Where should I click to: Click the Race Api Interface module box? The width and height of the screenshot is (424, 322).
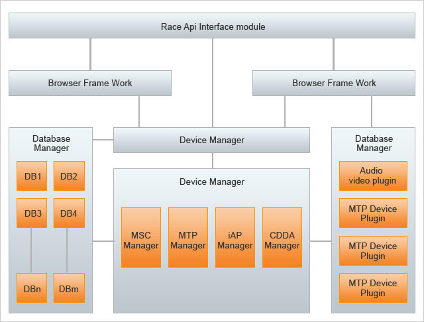point(212,27)
